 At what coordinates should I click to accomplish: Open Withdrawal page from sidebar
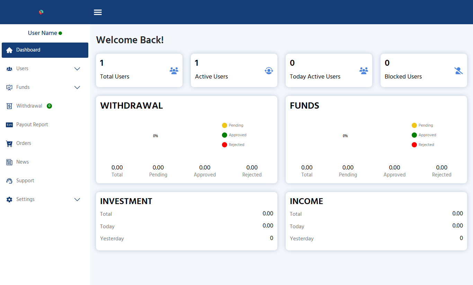pos(29,106)
